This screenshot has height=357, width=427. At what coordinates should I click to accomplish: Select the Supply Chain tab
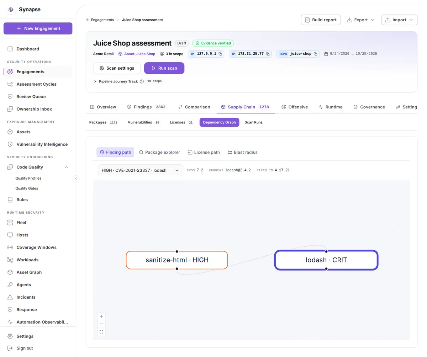click(x=246, y=107)
